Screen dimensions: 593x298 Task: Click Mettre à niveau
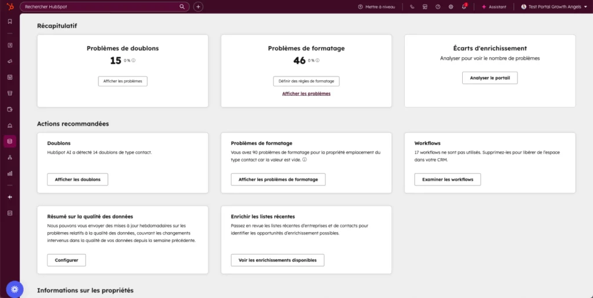(376, 7)
